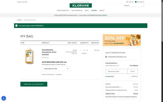Open Dry Shampoo menu item
The height and width of the screenshot is (102, 163).
pos(77,10)
